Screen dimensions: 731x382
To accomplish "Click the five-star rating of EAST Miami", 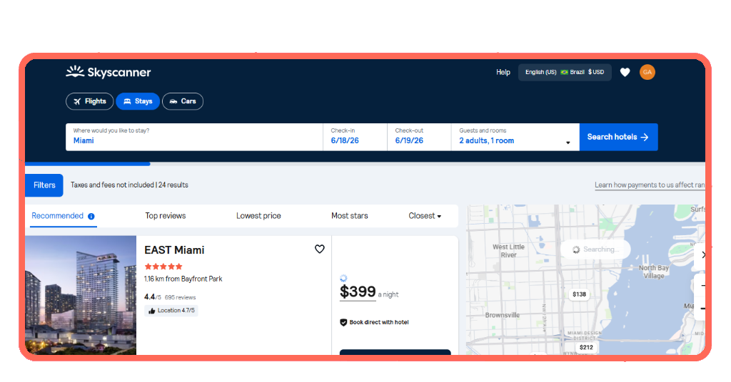I will point(163,267).
